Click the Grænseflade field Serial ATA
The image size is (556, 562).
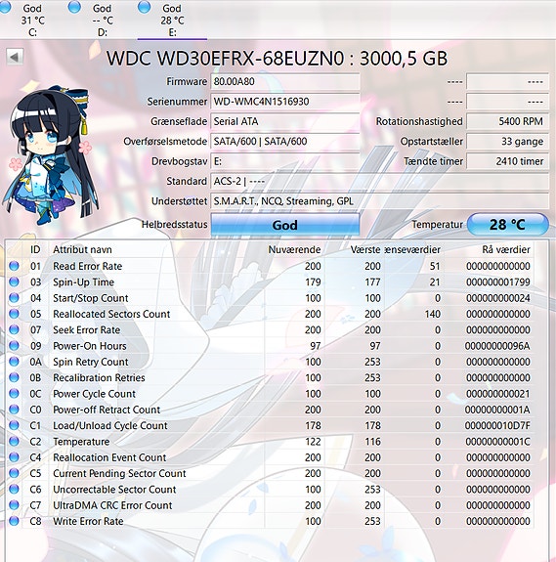click(x=284, y=121)
